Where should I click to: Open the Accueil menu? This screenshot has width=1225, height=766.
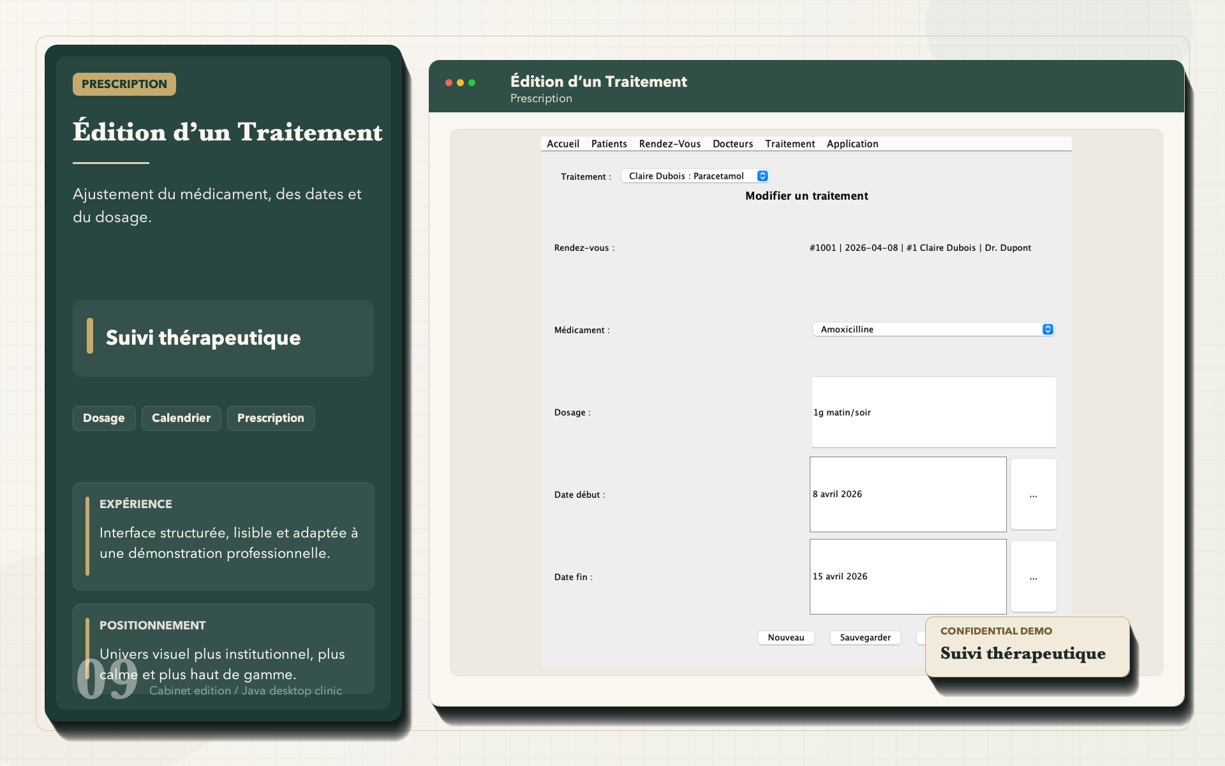click(563, 144)
